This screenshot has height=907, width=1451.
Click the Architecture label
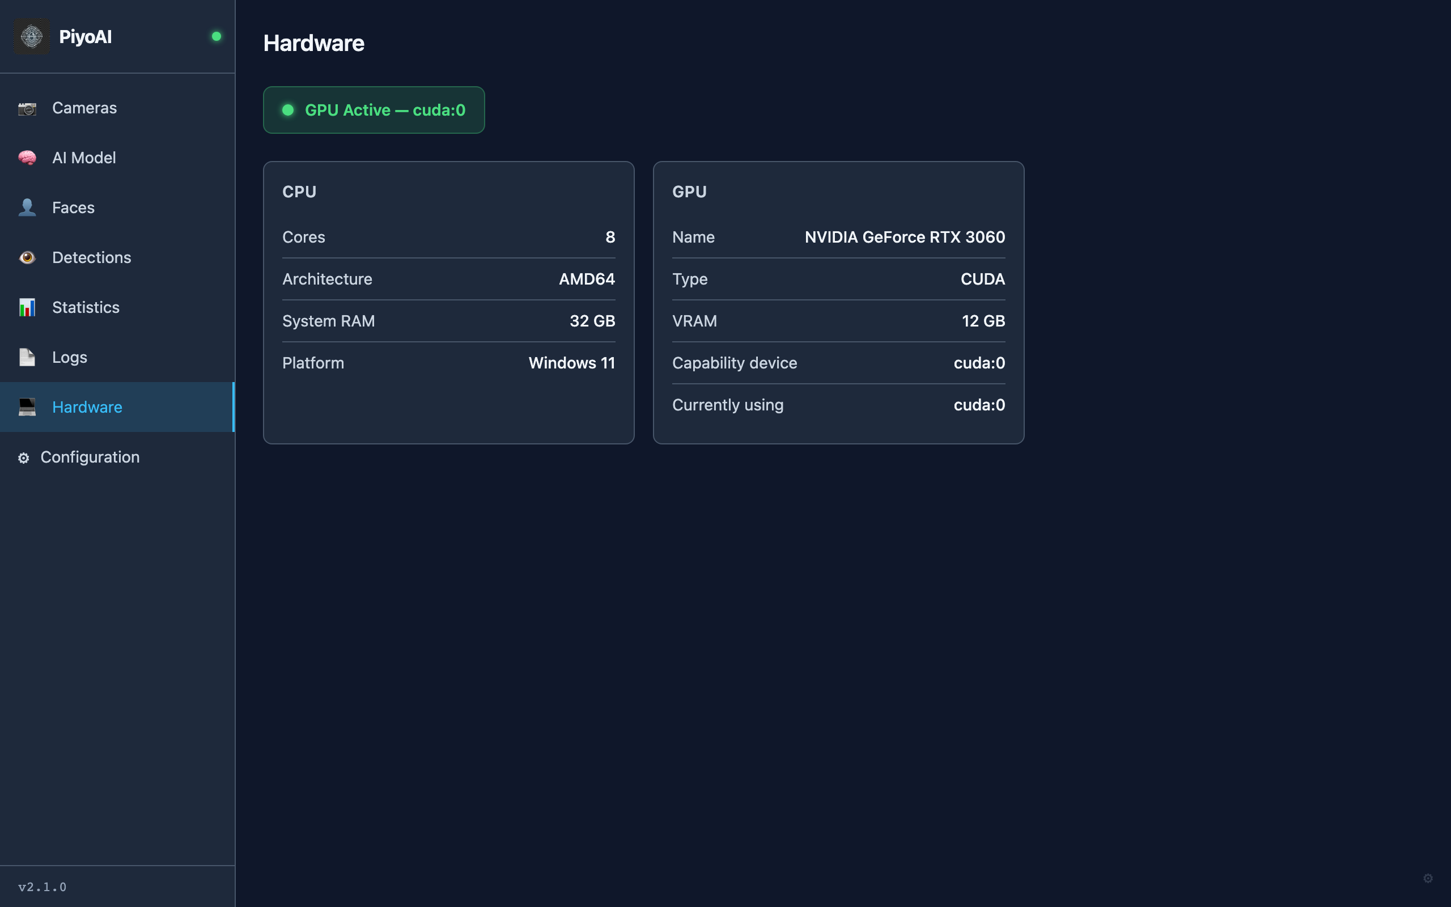pyautogui.click(x=328, y=279)
